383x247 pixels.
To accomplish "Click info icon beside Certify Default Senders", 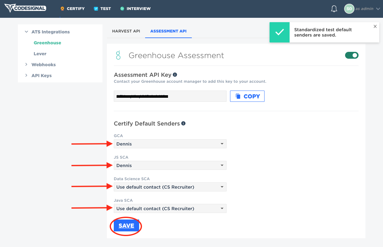I will tap(183, 123).
